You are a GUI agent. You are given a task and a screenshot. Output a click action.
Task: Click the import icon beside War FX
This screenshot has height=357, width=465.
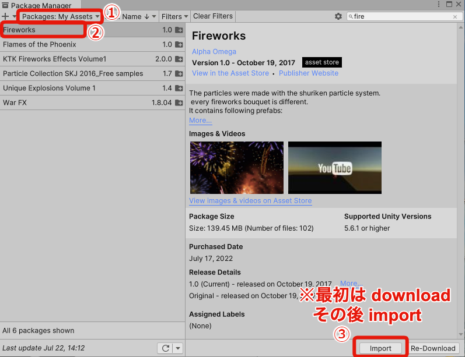pyautogui.click(x=179, y=102)
